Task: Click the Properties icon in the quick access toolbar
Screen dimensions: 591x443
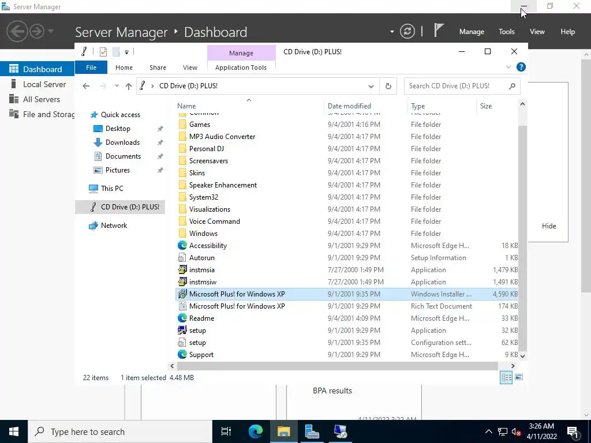Action: point(103,52)
